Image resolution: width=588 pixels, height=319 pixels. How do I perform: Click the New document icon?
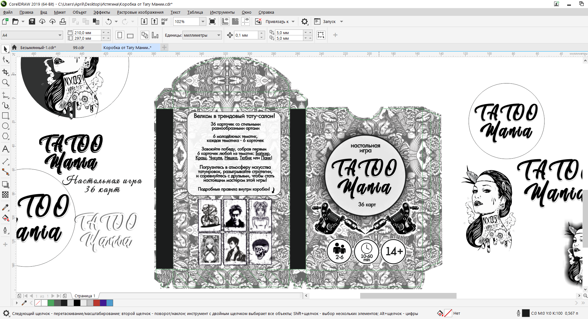tap(5, 21)
